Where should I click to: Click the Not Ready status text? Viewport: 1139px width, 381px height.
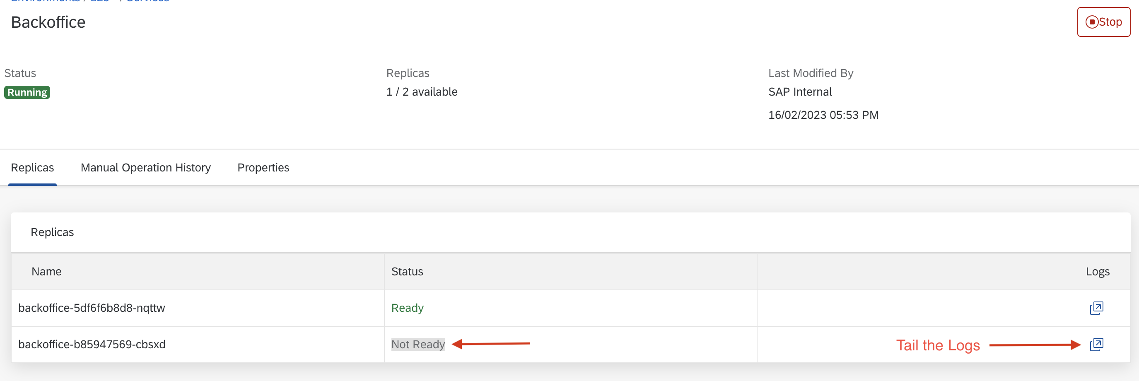click(418, 344)
